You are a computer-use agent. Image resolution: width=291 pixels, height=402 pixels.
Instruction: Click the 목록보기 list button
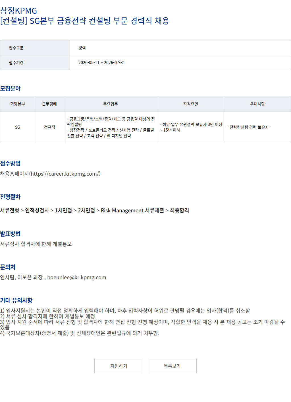172,366
